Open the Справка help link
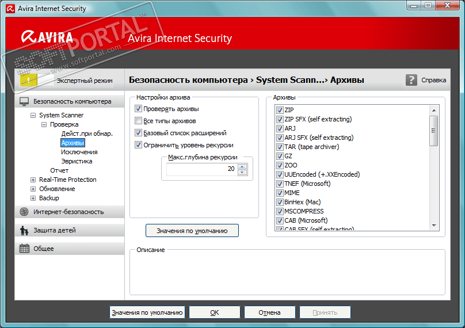465x328 pixels. point(433,80)
